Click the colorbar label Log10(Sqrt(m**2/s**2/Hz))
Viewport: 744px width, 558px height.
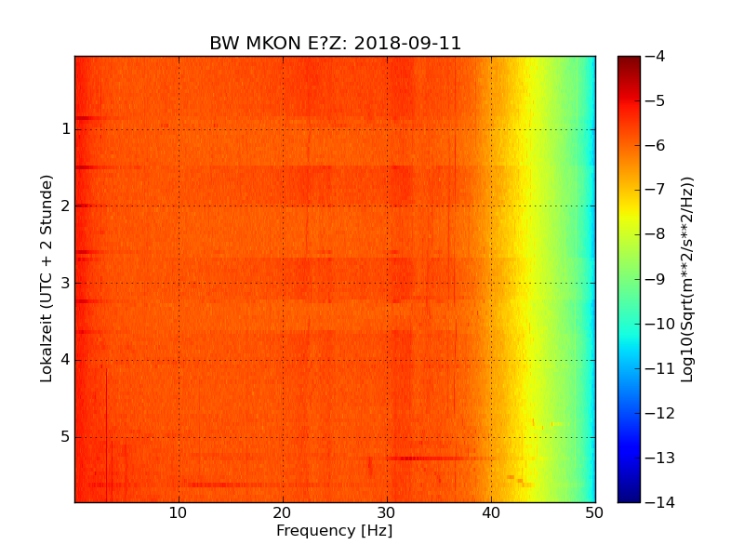(687, 280)
